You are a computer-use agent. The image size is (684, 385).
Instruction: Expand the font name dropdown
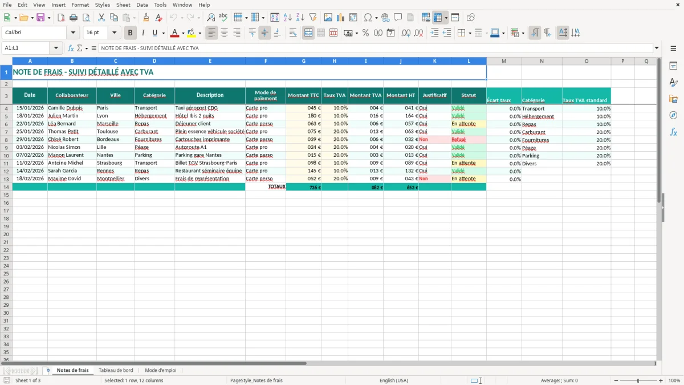(x=73, y=33)
